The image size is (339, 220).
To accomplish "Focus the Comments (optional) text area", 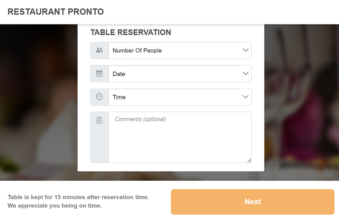I will click(180, 137).
